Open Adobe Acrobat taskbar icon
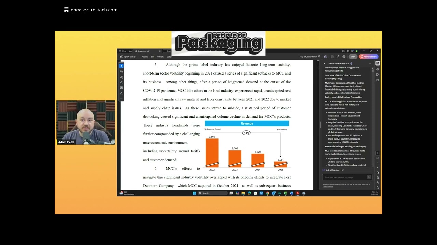The height and width of the screenshot is (245, 437). 298,193
